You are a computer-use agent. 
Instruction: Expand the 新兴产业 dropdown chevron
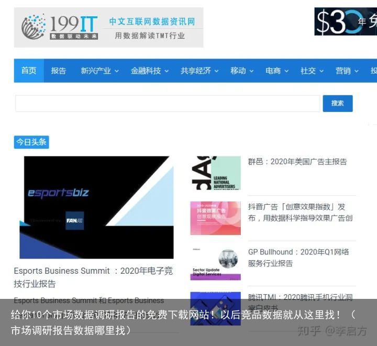coord(117,71)
